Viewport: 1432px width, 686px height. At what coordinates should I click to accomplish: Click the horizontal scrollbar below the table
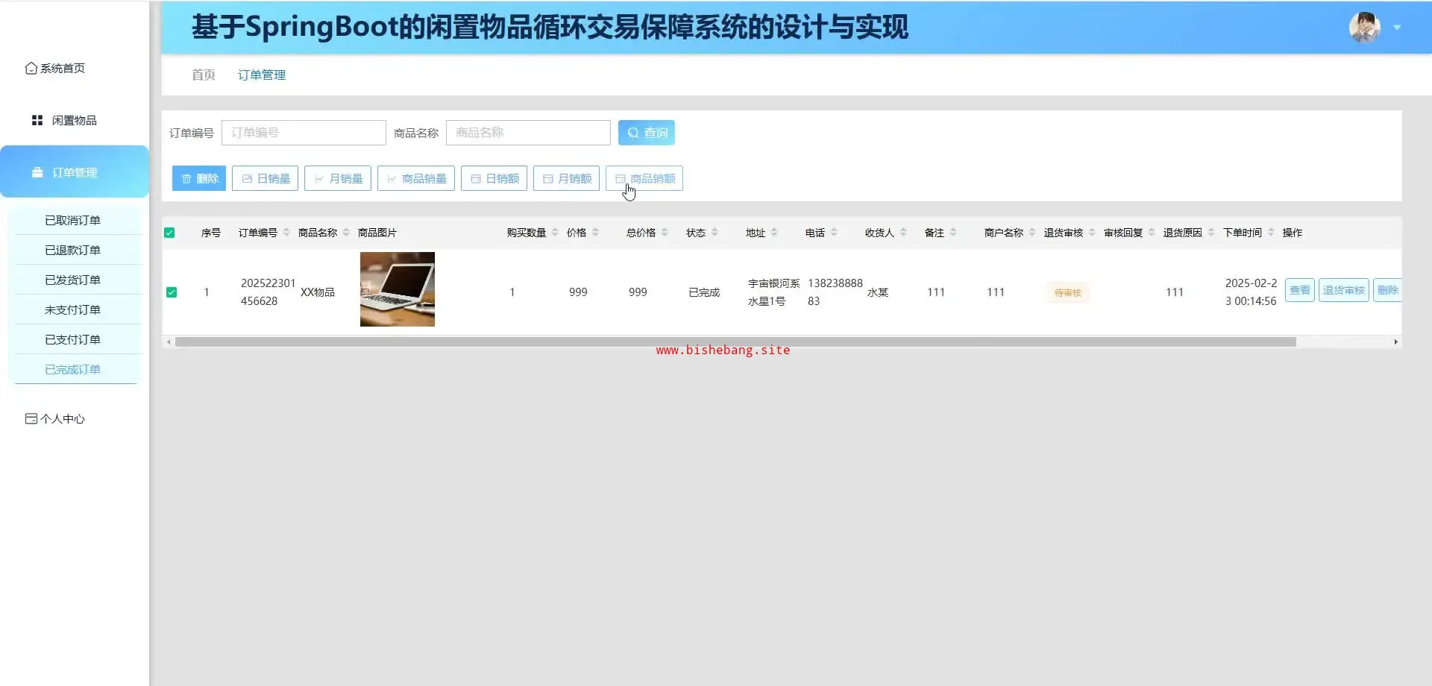[x=735, y=342]
